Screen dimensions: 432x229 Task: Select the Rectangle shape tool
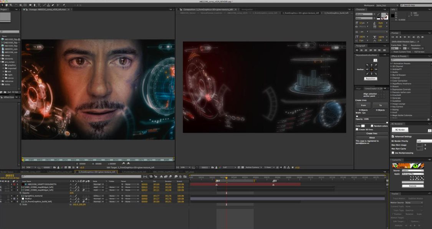[30, 5]
